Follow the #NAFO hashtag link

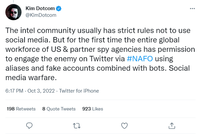tap(140, 59)
